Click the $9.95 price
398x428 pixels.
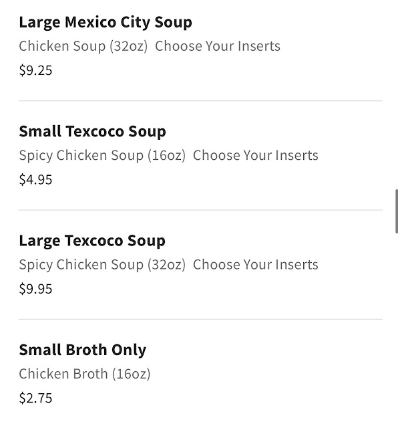point(35,289)
